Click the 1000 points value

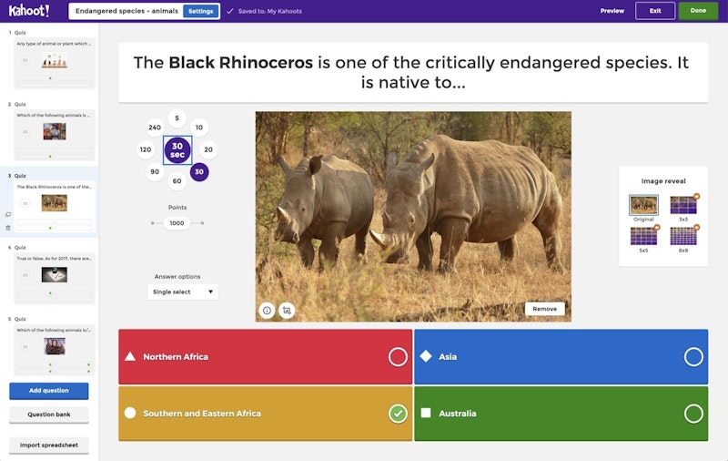tap(177, 223)
